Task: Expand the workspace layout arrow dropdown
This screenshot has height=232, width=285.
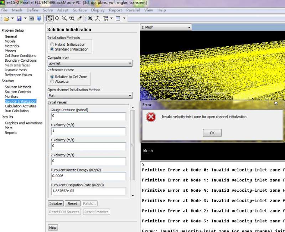Action: click(112, 18)
